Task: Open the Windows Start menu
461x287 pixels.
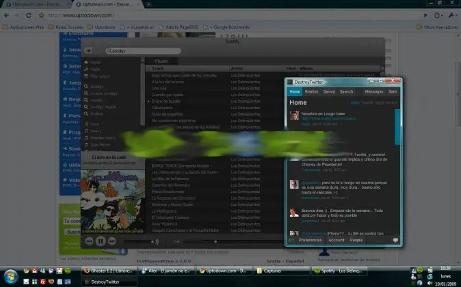Action: tap(11, 277)
